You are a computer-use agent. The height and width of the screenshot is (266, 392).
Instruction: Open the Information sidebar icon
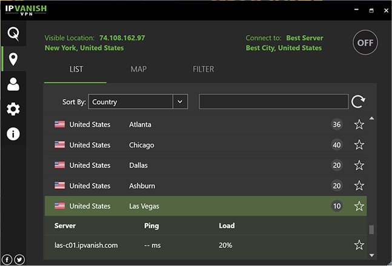[x=13, y=134]
